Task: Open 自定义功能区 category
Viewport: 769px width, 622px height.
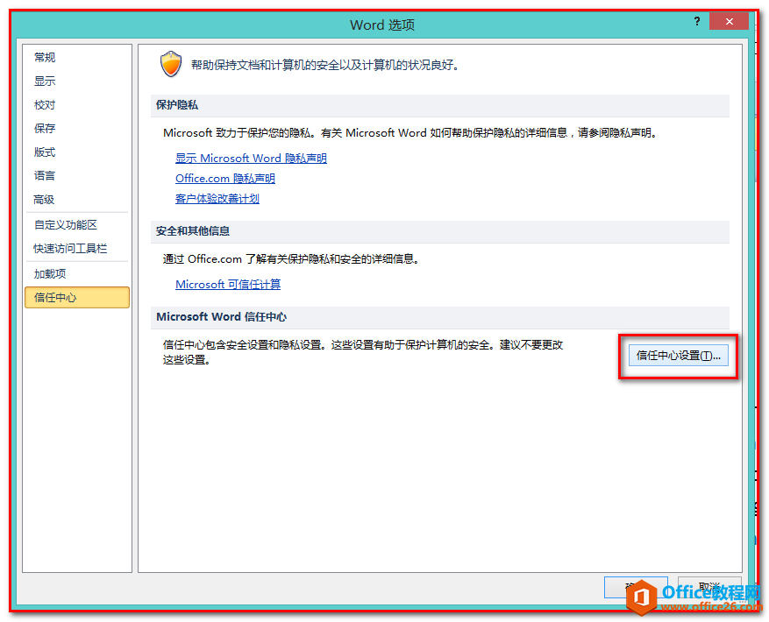Action: (x=66, y=224)
